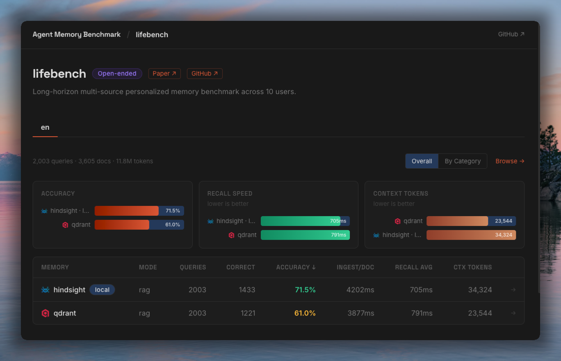Click the qdrant icon in the memory table
561x361 pixels.
coord(46,313)
